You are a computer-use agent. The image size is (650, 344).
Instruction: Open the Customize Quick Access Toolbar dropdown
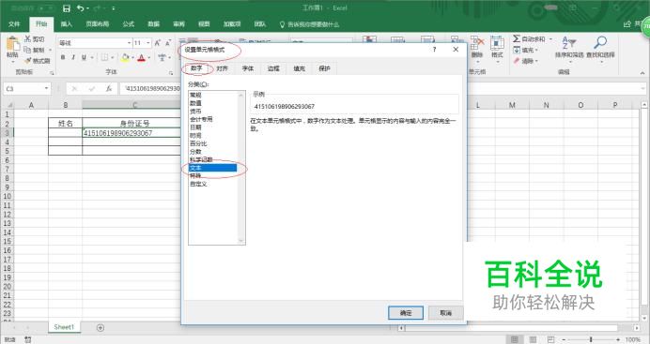tap(113, 8)
